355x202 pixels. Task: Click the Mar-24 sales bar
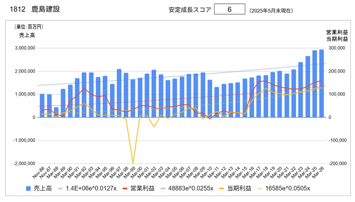point(308,87)
